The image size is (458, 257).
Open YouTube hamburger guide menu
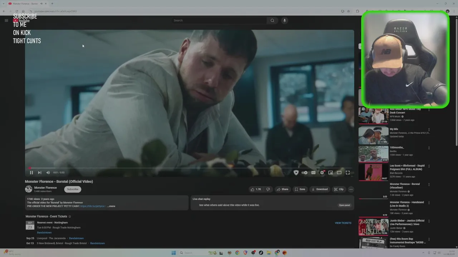(6, 20)
